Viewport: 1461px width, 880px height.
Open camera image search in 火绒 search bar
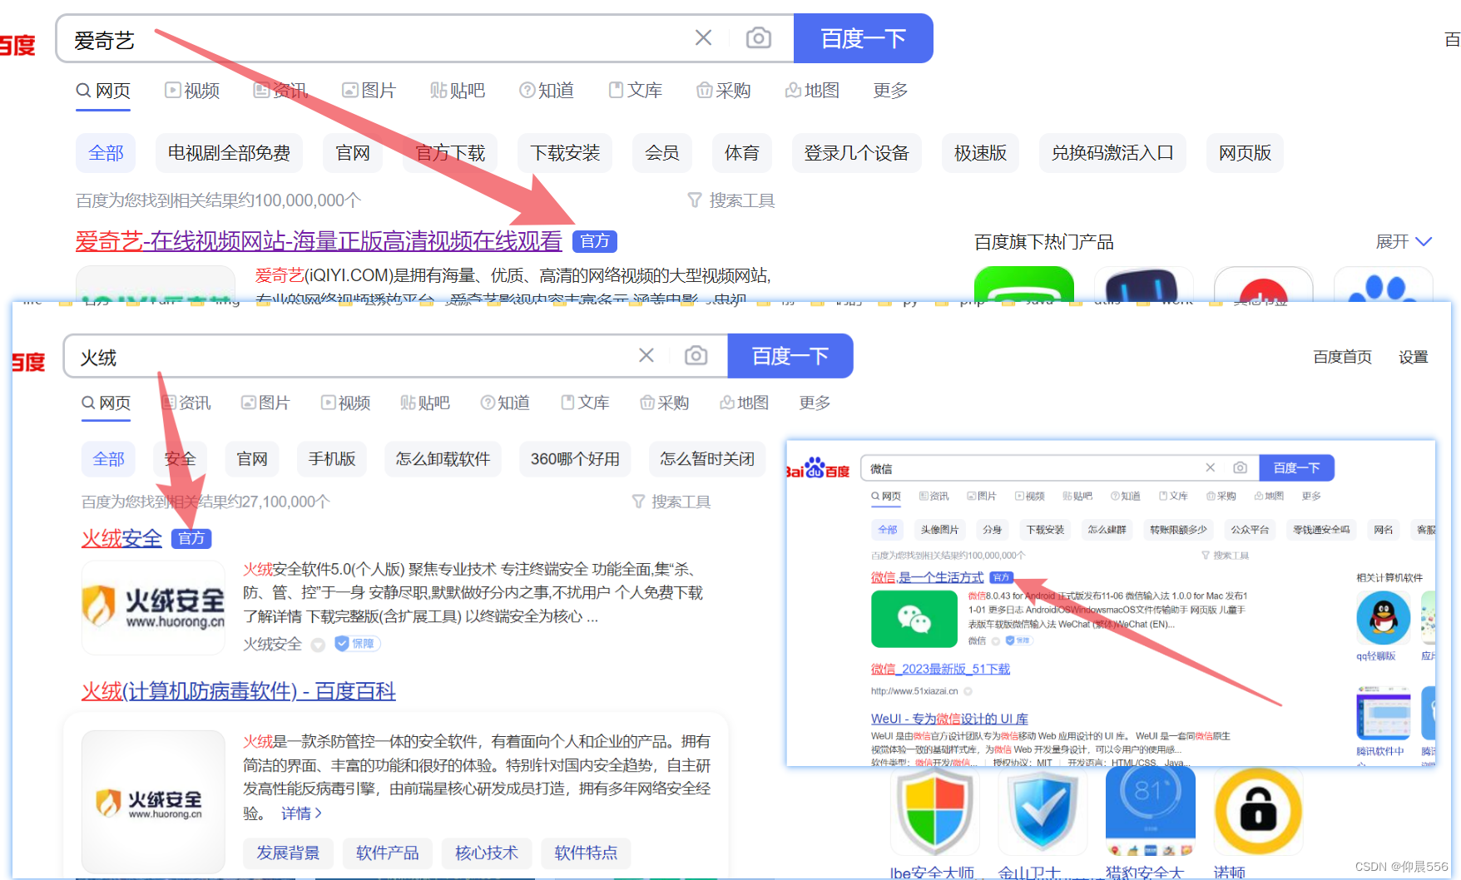696,356
